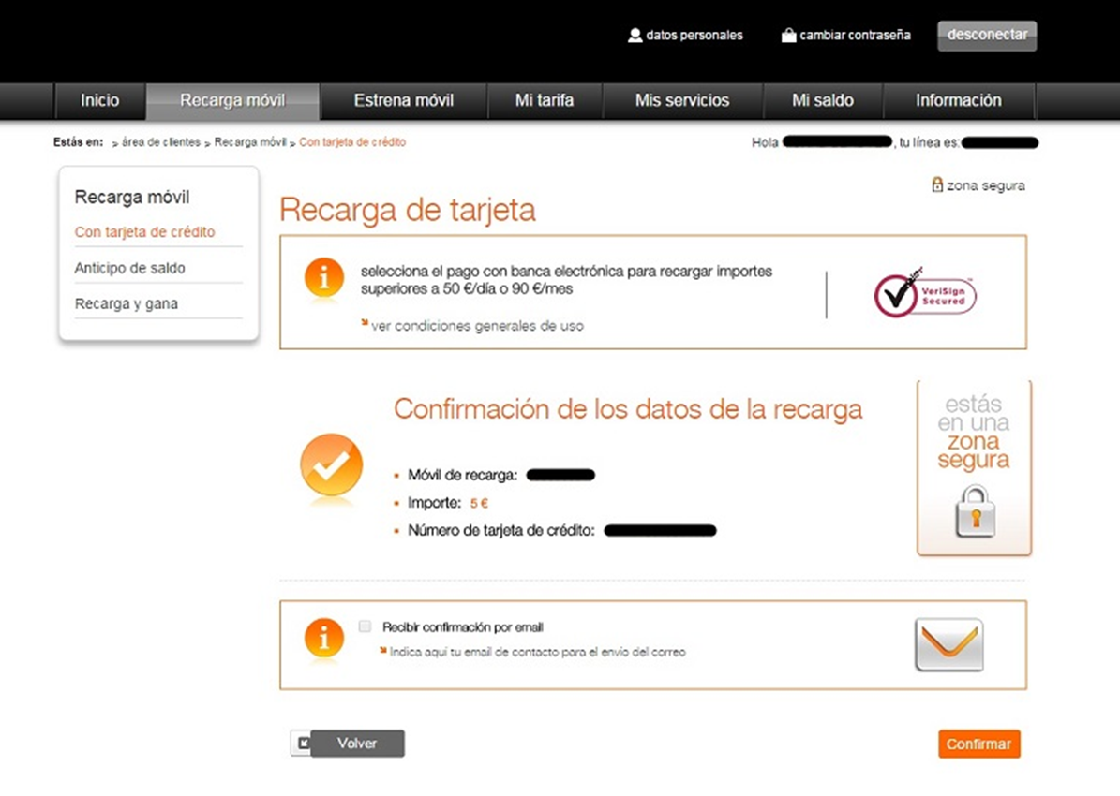Image resolution: width=1120 pixels, height=796 pixels.
Task: Click the datos personales user icon
Action: coord(635,36)
